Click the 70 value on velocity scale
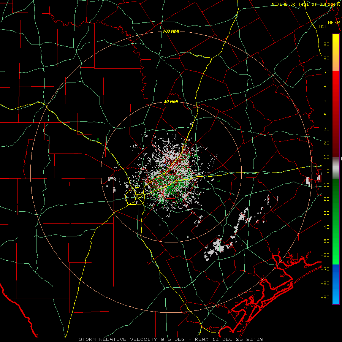Image resolution: width=342 pixels, height=342 pixels. (326, 73)
